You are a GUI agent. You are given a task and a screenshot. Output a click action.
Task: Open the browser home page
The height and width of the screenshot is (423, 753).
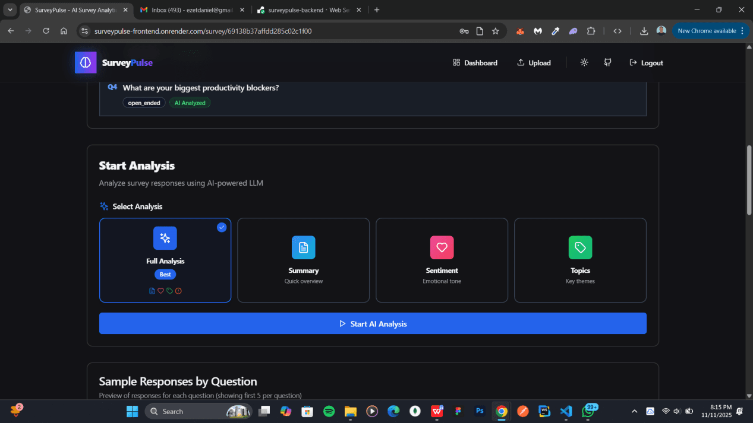click(x=64, y=31)
